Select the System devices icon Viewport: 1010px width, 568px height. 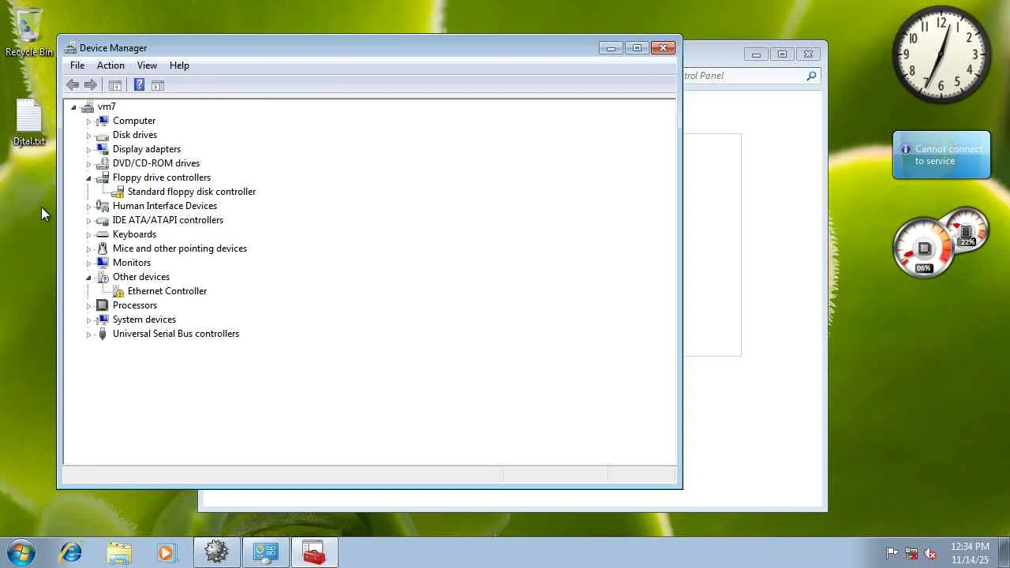(102, 319)
